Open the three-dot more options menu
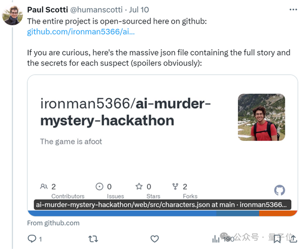Image resolution: width=303 pixels, height=249 pixels. point(293,10)
